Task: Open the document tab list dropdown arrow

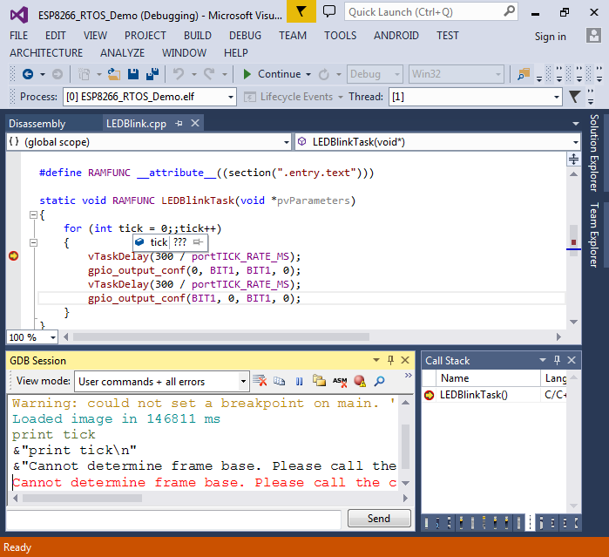Action: pyautogui.click(x=576, y=124)
